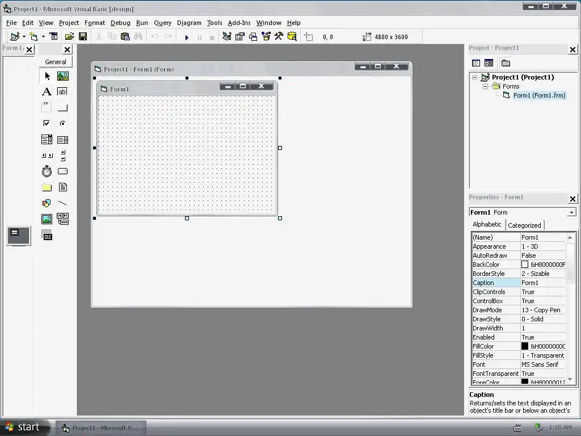The image size is (581, 436).
Task: Click the BackColor white color swatch
Action: [525, 265]
